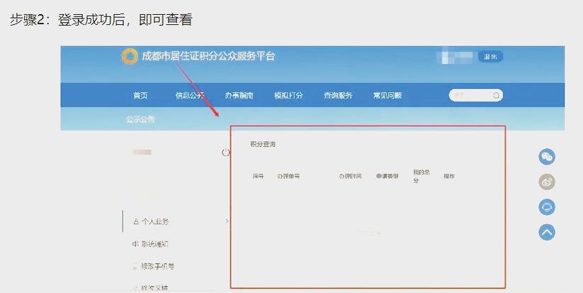Click the 办理单号 column header

pos(288,176)
